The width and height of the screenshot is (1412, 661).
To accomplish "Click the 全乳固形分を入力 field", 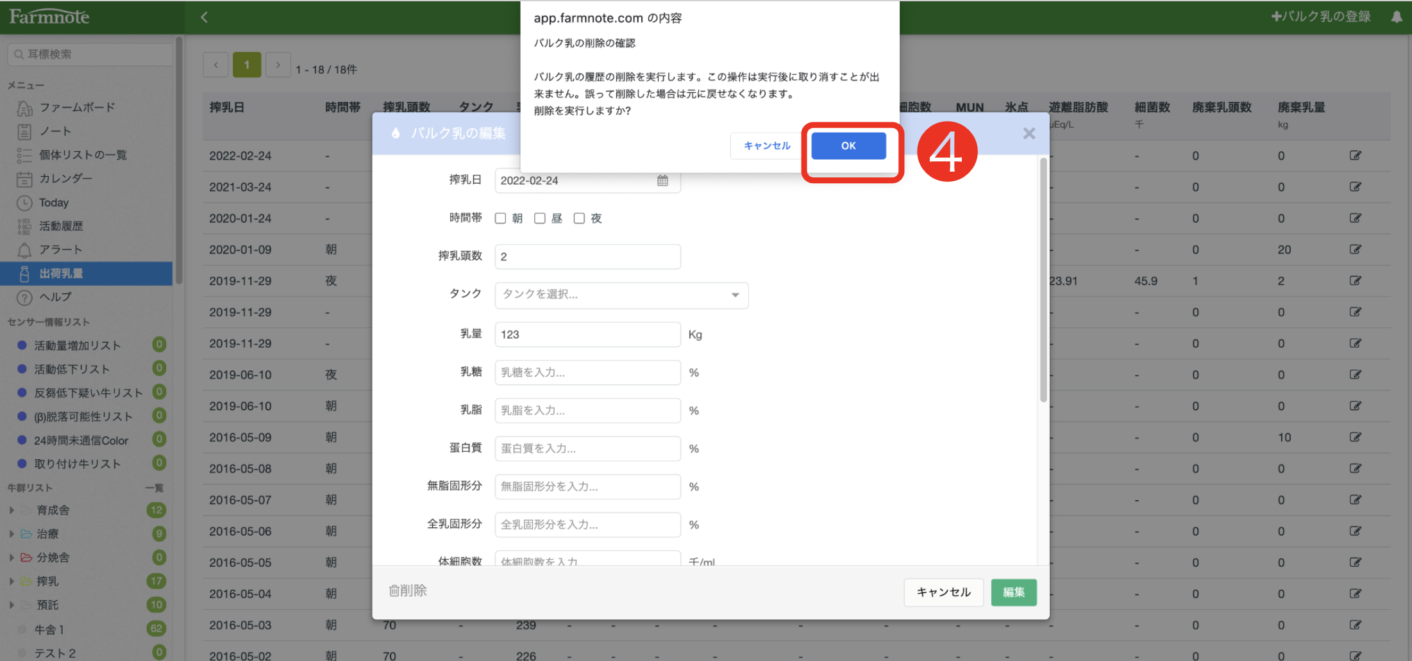I will point(587,525).
